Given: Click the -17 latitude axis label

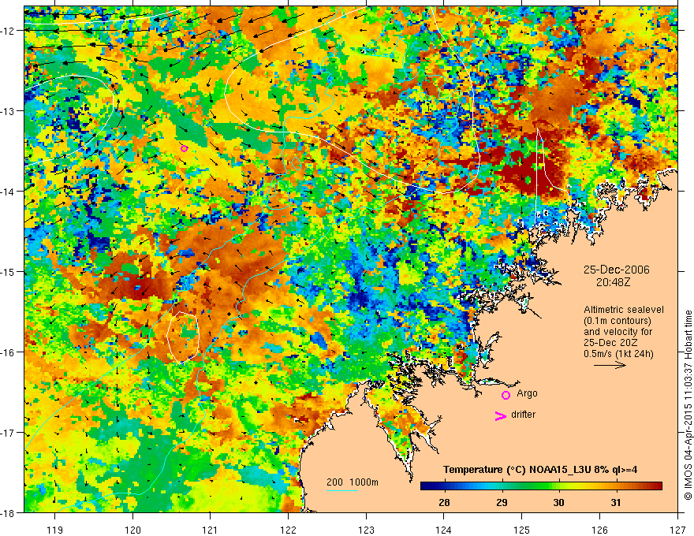Looking at the screenshot, I should (x=9, y=433).
